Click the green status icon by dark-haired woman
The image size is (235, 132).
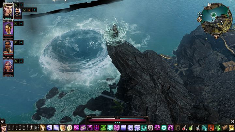(16, 23)
